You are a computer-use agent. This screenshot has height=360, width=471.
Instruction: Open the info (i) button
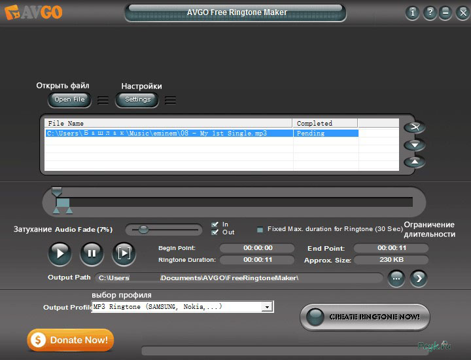[x=412, y=12]
